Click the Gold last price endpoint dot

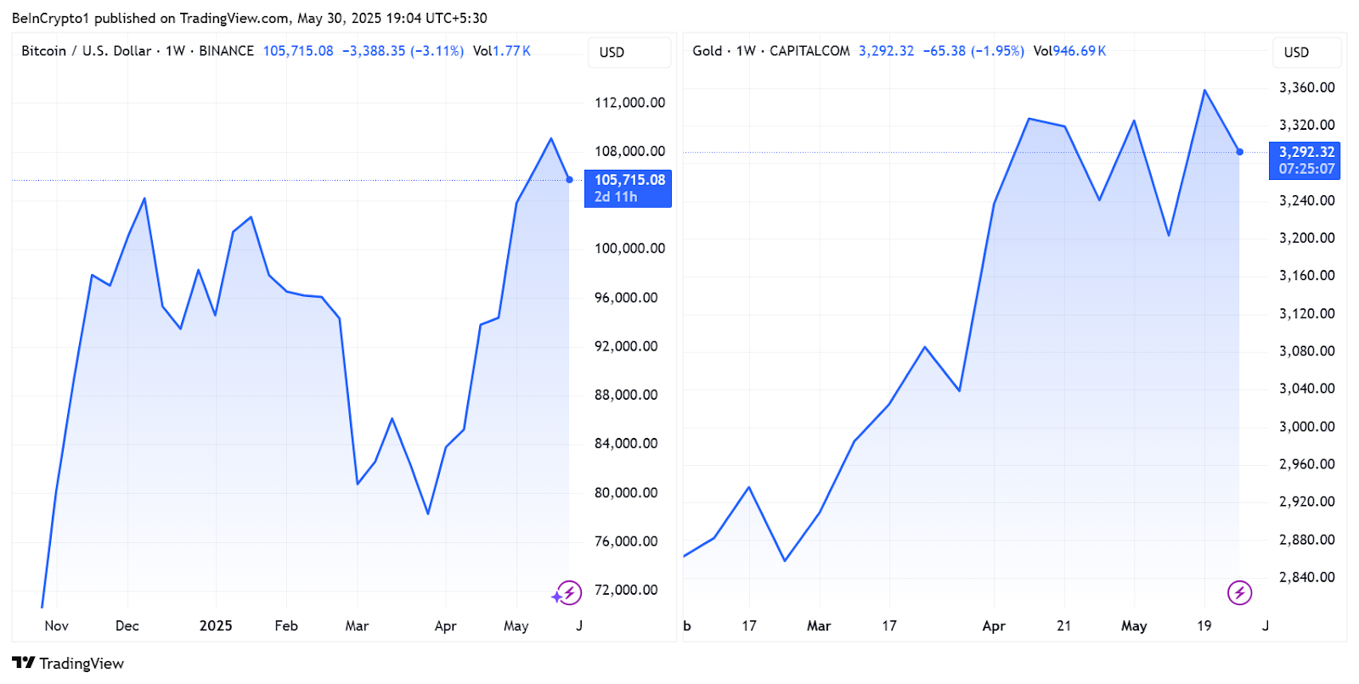(1240, 152)
